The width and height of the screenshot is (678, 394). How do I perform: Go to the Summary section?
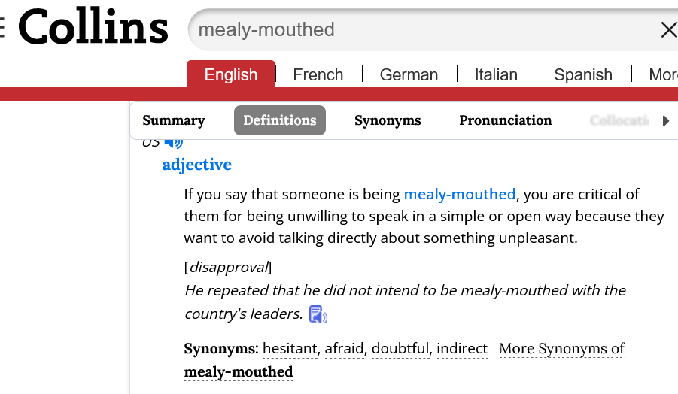(x=174, y=120)
